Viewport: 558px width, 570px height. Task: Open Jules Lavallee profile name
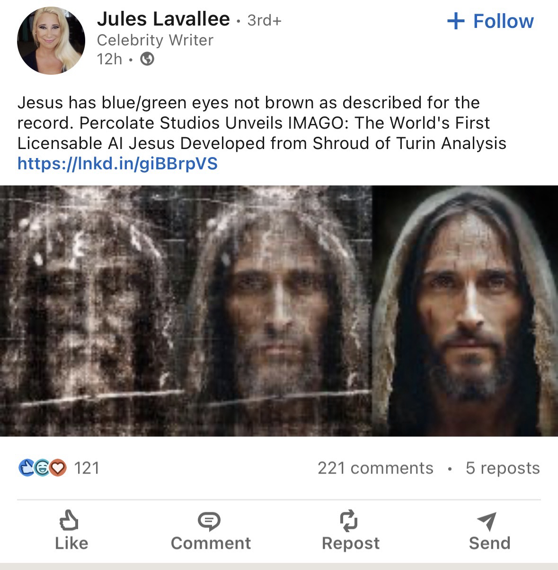tap(163, 19)
